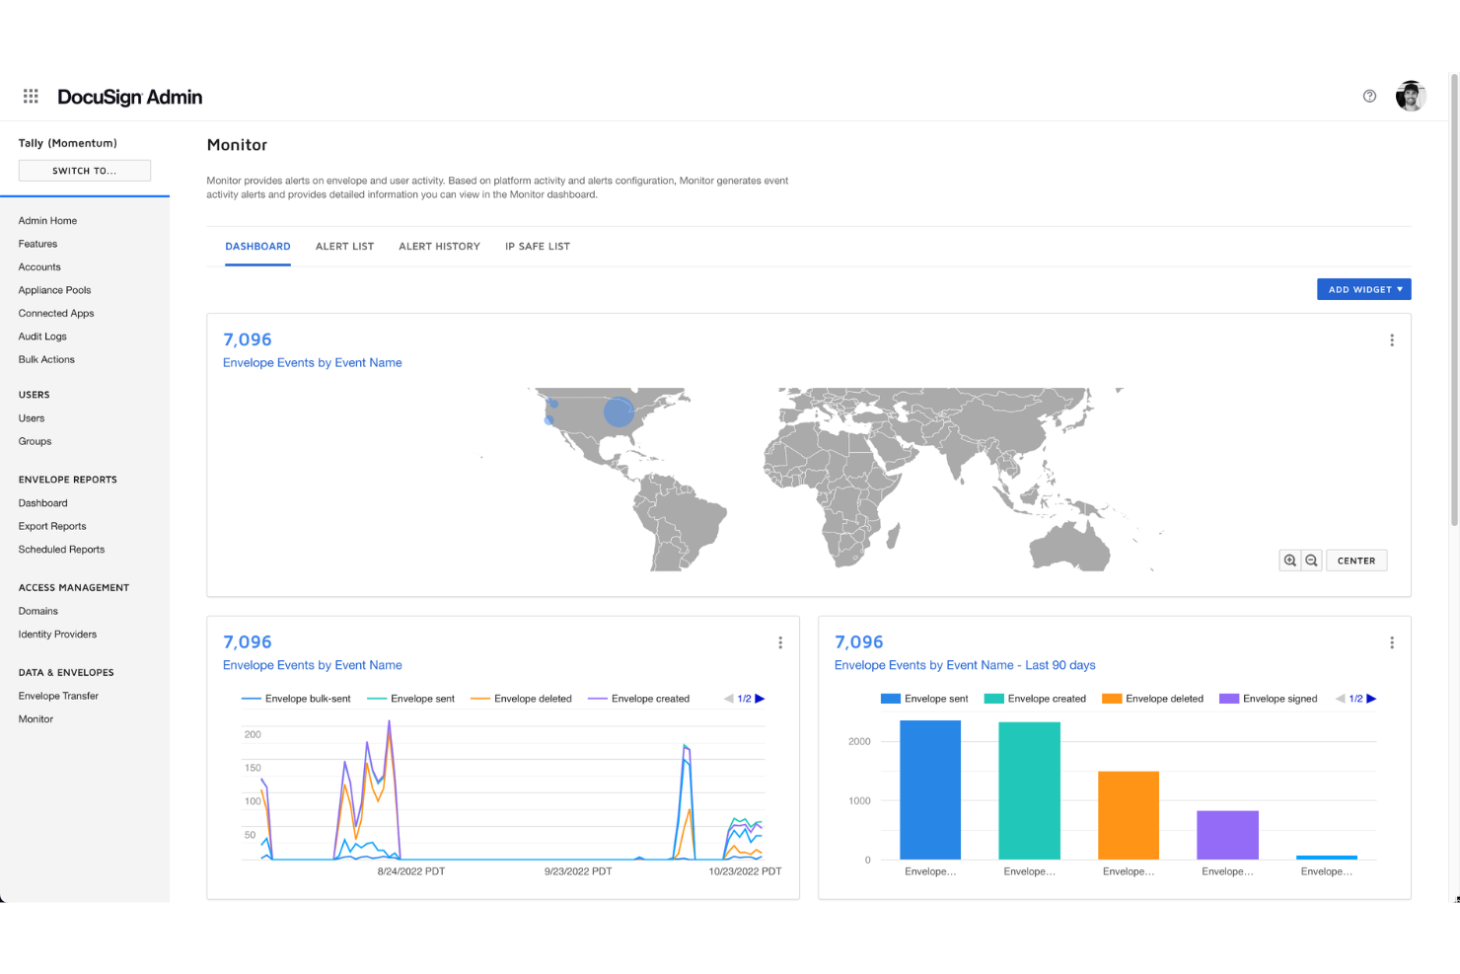Click the zoom-in icon on the world map
Image resolution: width=1460 pixels, height=974 pixels.
pos(1289,560)
